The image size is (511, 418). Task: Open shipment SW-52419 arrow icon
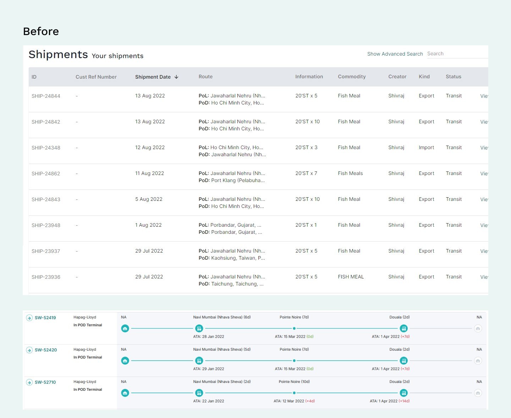(x=29, y=318)
